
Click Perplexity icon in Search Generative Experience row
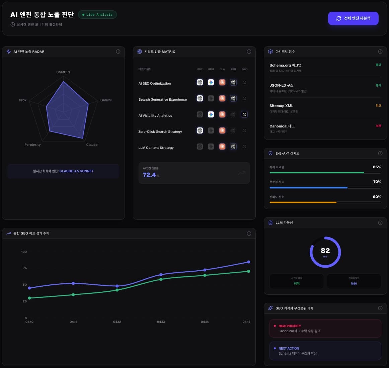[x=233, y=98]
